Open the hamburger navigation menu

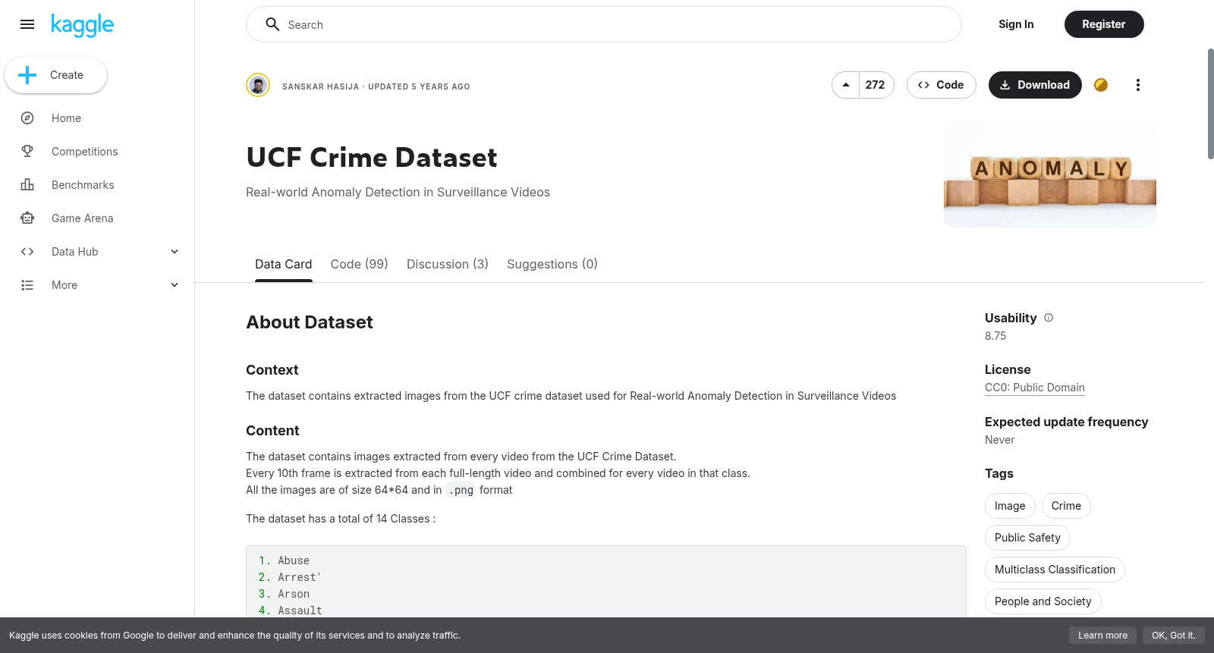[27, 24]
